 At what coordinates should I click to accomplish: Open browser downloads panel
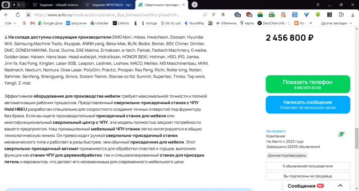(352, 14)
